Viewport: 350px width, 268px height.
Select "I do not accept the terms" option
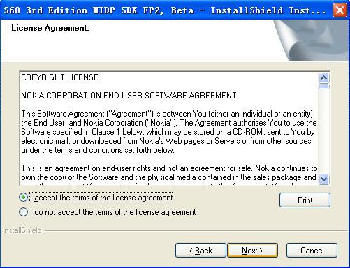pos(24,212)
